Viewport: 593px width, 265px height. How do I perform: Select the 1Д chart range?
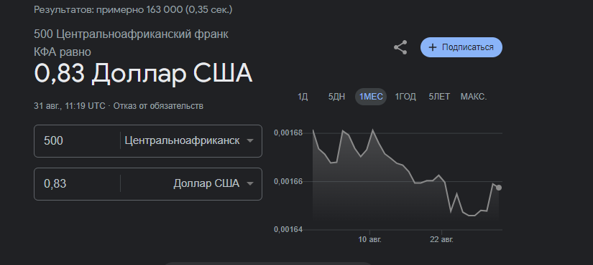pyautogui.click(x=303, y=97)
